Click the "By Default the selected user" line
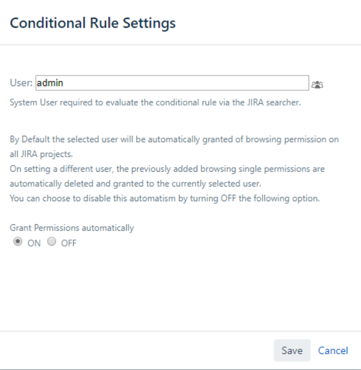This screenshot has height=370, width=361. click(174, 139)
